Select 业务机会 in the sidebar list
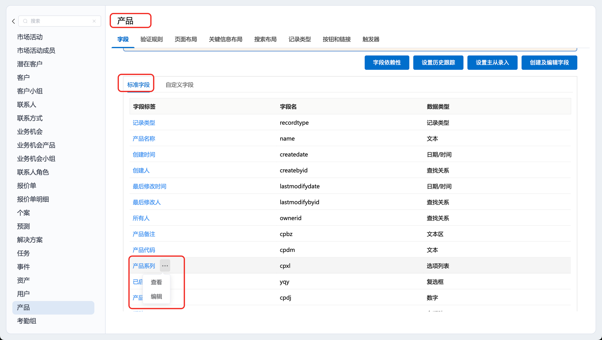This screenshot has width=602, height=340. [30, 132]
